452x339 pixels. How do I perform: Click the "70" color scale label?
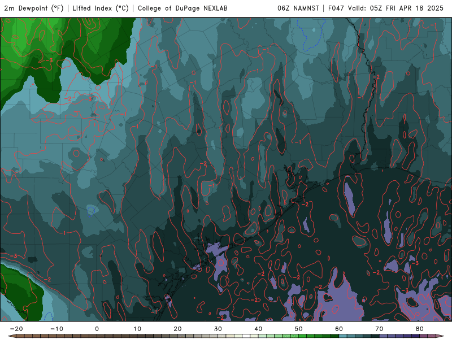point(379,329)
